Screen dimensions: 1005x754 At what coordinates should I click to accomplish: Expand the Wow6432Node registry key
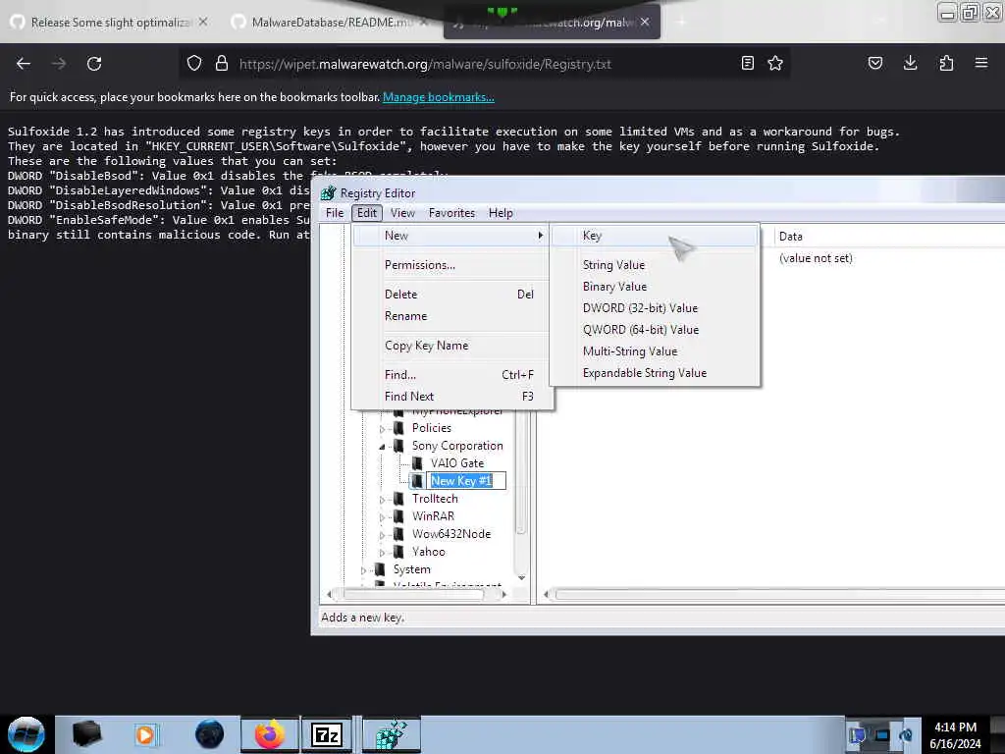382,535
